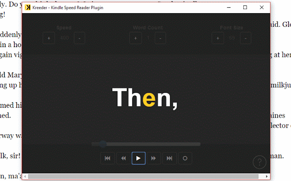The height and width of the screenshot is (181, 291).
Task: Click the Kreeder logo icon in title bar
Action: pos(28,7)
